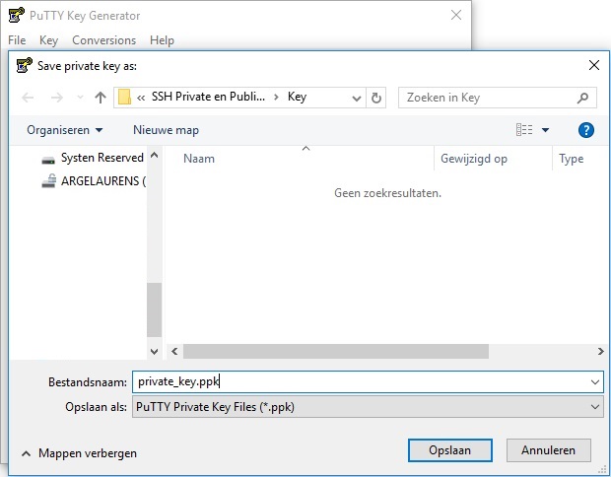Open the Opslaan als file type combo box
Screen dimensions: 611x477
pyautogui.click(x=368, y=407)
